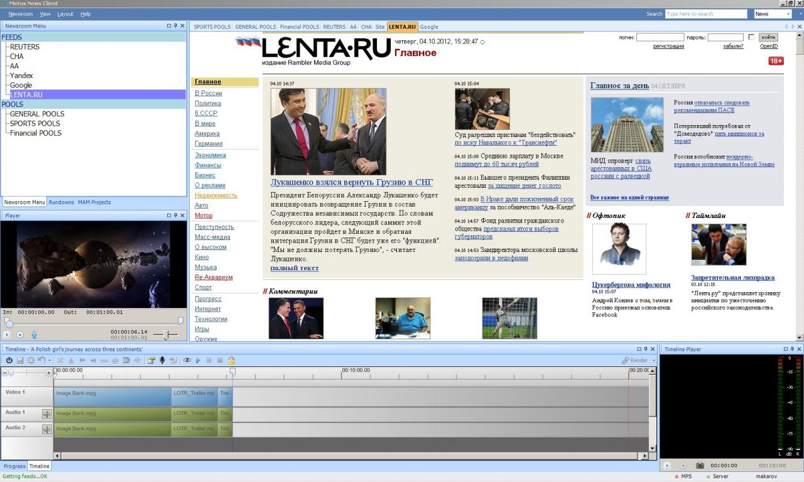Pin the Player panel

tap(175, 216)
